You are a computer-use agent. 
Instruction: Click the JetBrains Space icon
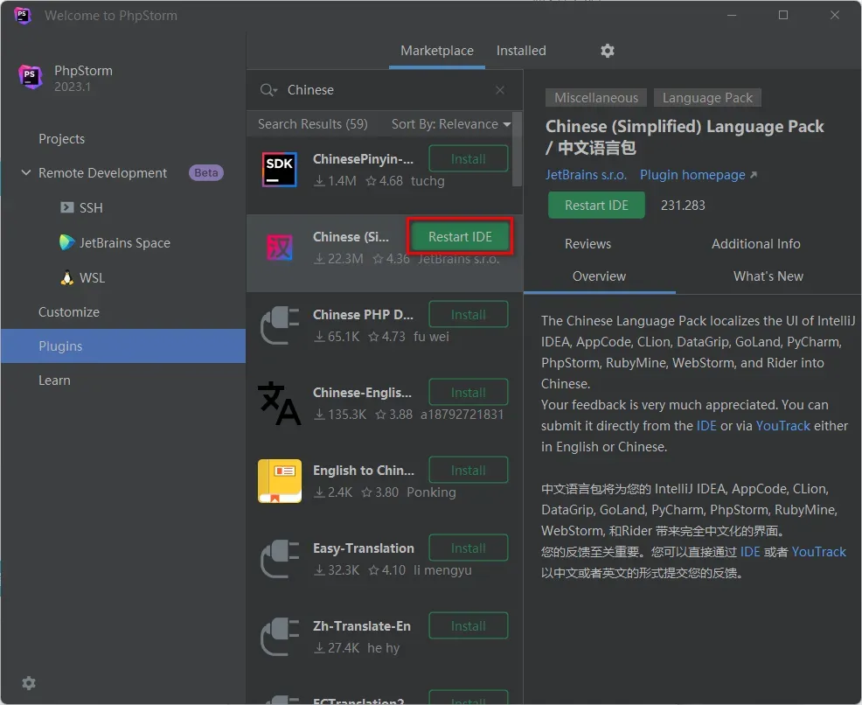66,242
